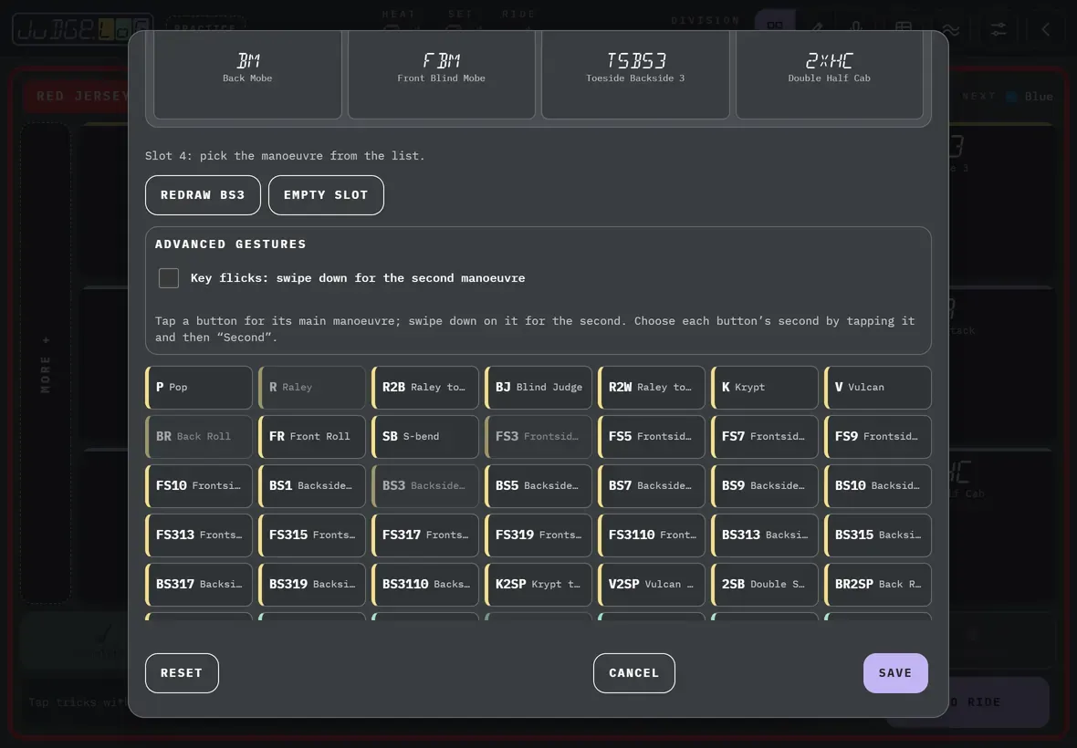Screen dimensions: 1077x748
Task: Cancel the manoeuvre dialog
Action: (634, 672)
